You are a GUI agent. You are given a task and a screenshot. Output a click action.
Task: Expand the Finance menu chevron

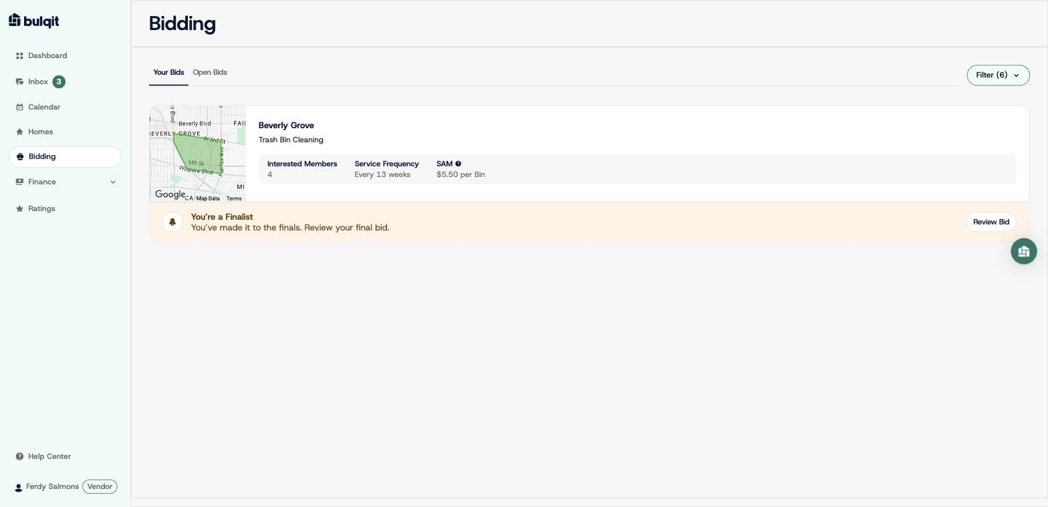(x=112, y=182)
